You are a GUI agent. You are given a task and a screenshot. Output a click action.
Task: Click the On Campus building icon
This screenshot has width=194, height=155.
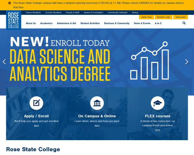(x=97, y=103)
